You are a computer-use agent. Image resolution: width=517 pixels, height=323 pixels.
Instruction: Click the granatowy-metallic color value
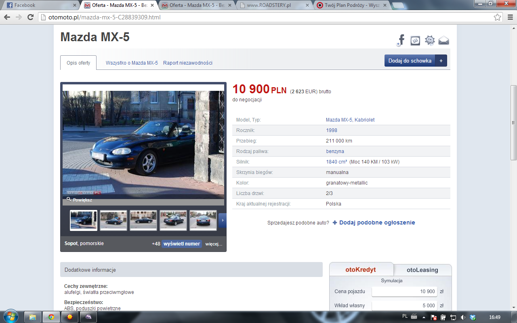pos(347,183)
